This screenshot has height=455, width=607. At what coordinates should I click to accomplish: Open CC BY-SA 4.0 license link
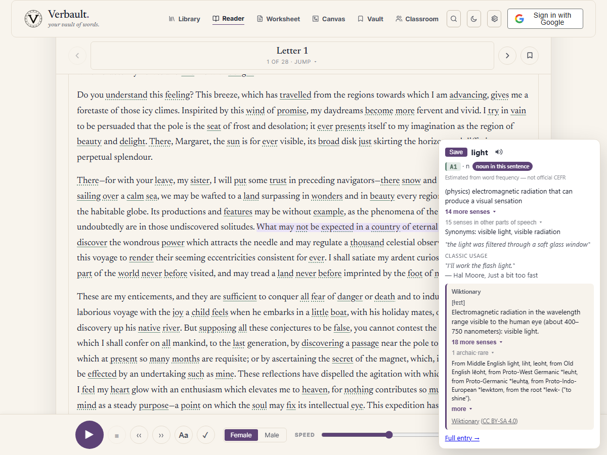(499, 421)
